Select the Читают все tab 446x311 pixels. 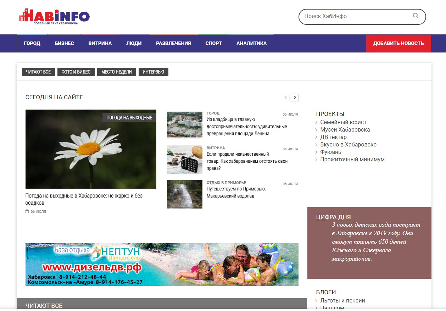[38, 72]
